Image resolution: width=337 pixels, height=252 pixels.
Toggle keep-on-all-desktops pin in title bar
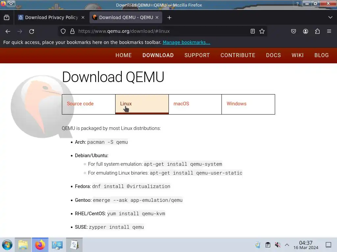[11, 3]
